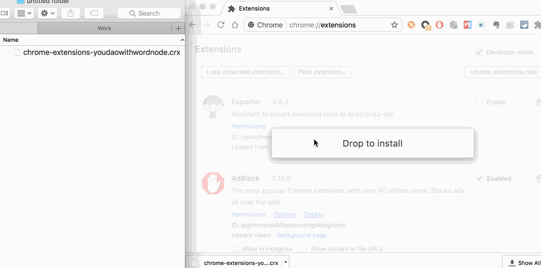Click the Finder Search field
Viewport: 541px width, 268px height.
point(149,13)
